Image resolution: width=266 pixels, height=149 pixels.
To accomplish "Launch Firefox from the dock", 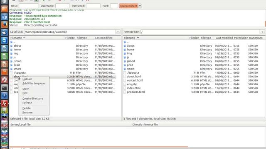I will tap(5, 24).
